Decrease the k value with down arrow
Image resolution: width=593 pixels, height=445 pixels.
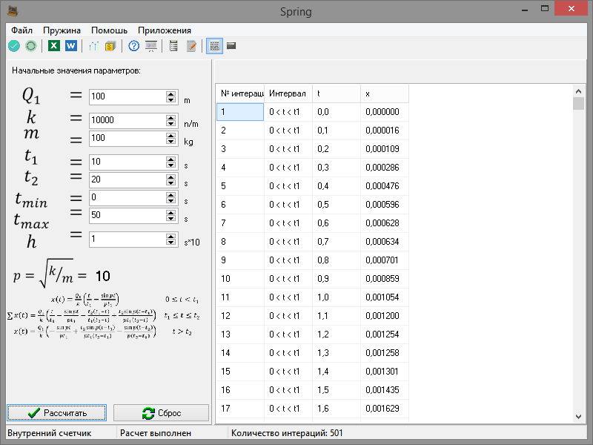[171, 123]
